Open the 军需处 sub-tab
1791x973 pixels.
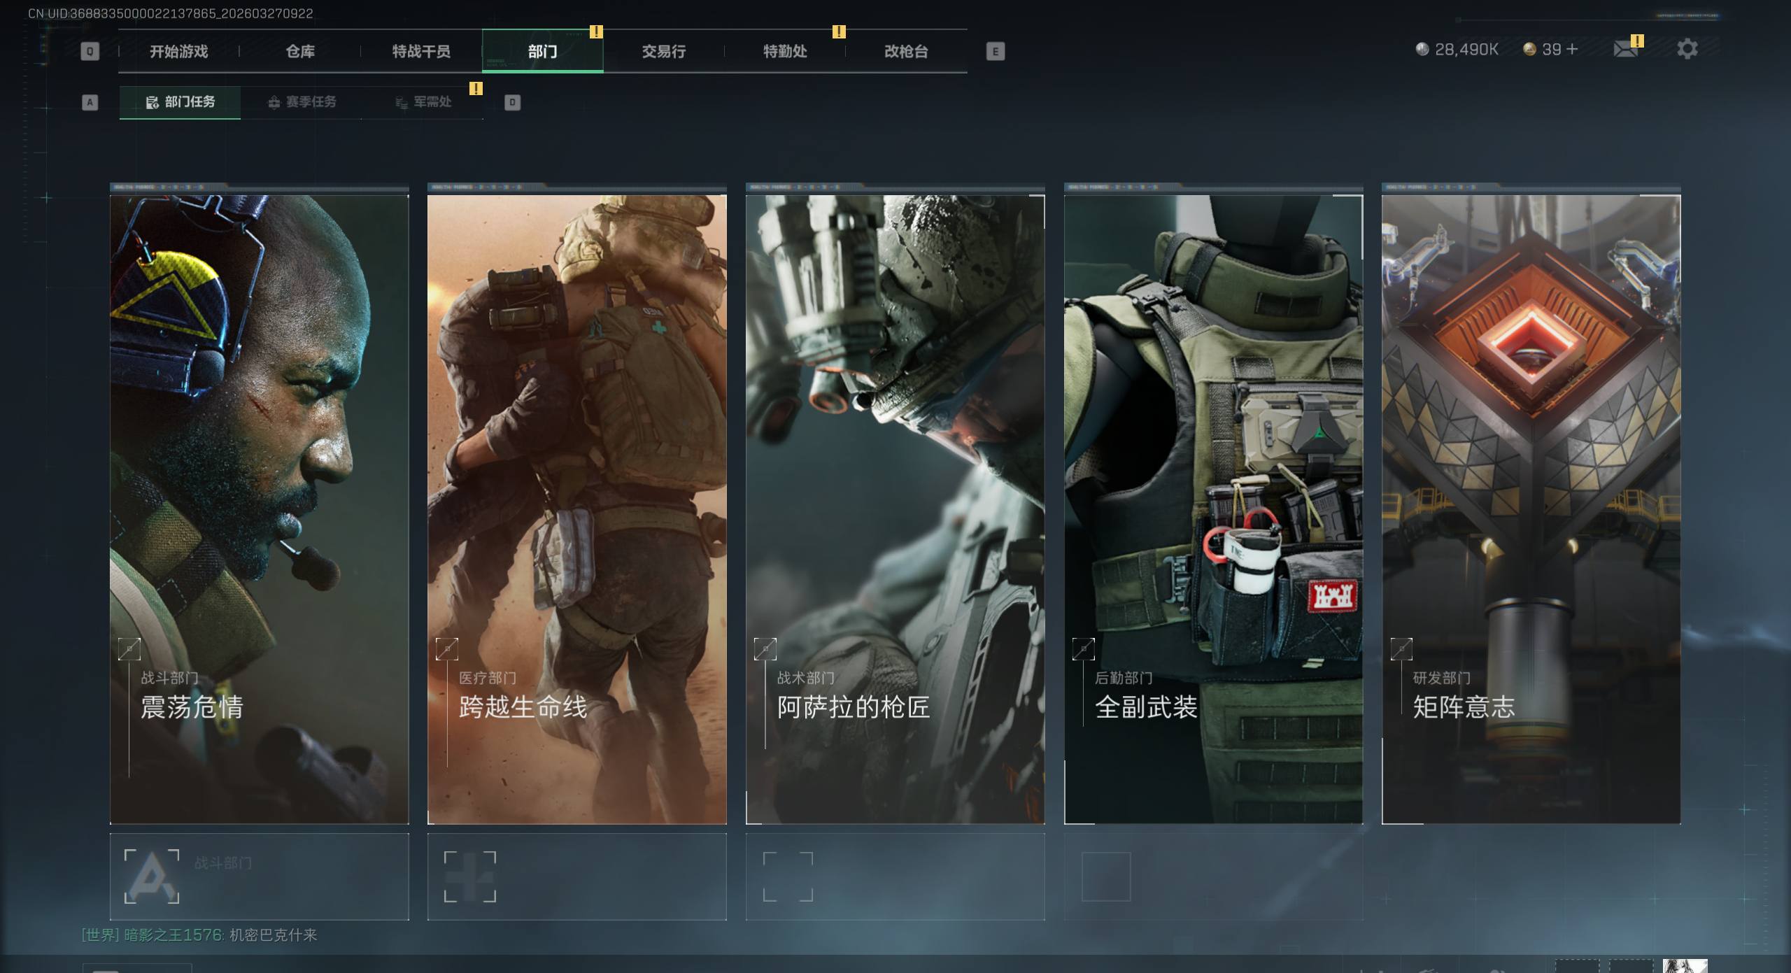click(423, 102)
